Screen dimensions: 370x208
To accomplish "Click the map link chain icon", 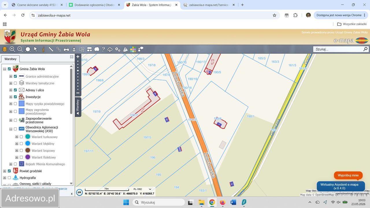I will pyautogui.click(x=59, y=49).
